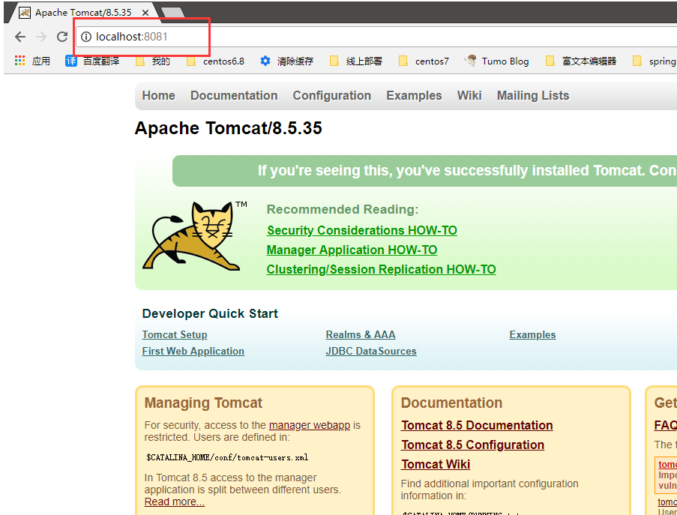677x515 pixels.
Task: Click the site info icon in address bar
Action: 86,37
